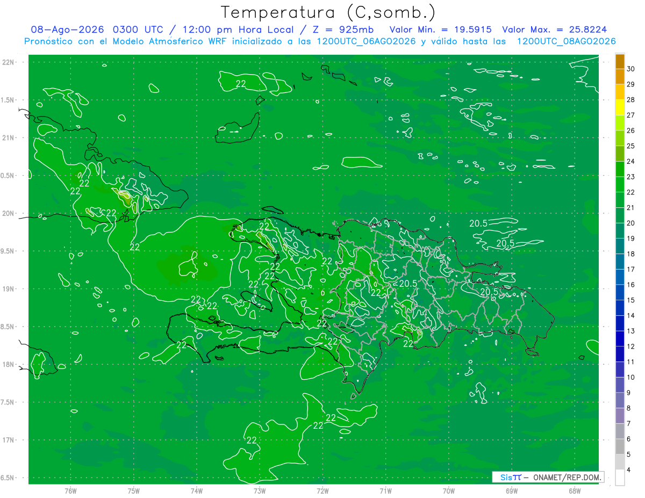
Task: Select the "Valor Min. = 19.5915" text
Action: [x=441, y=30]
